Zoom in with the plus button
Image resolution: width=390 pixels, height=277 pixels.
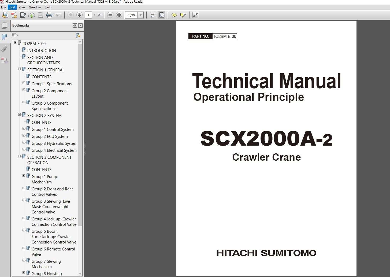coord(119,15)
